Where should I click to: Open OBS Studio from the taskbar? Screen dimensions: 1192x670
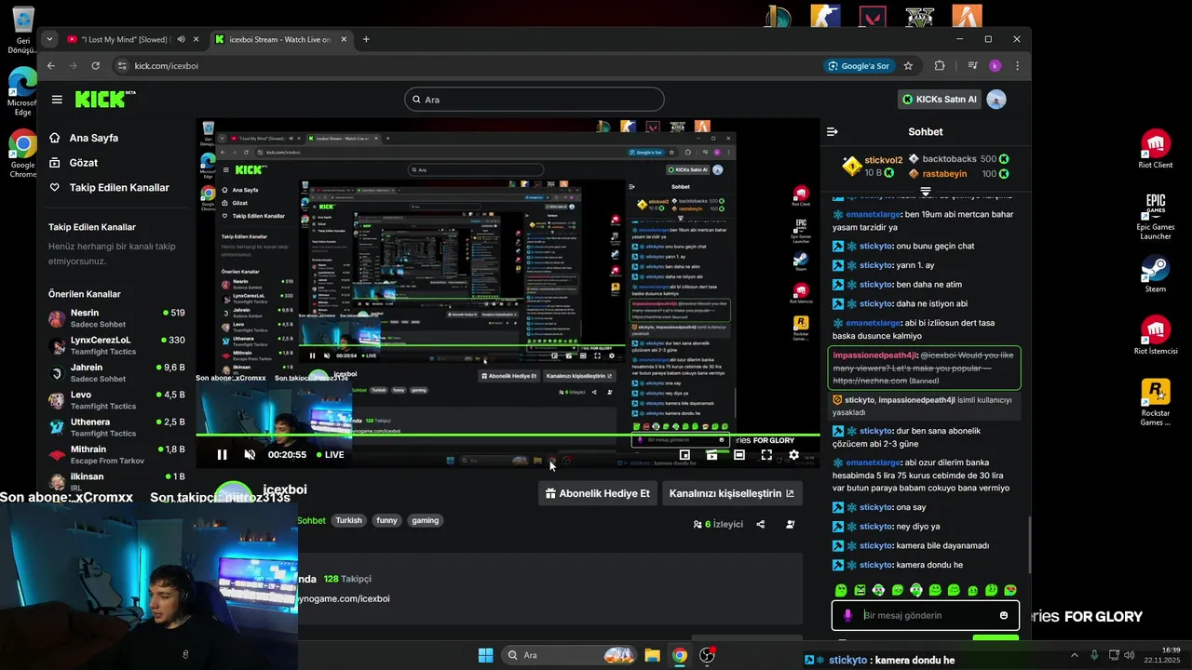click(708, 655)
